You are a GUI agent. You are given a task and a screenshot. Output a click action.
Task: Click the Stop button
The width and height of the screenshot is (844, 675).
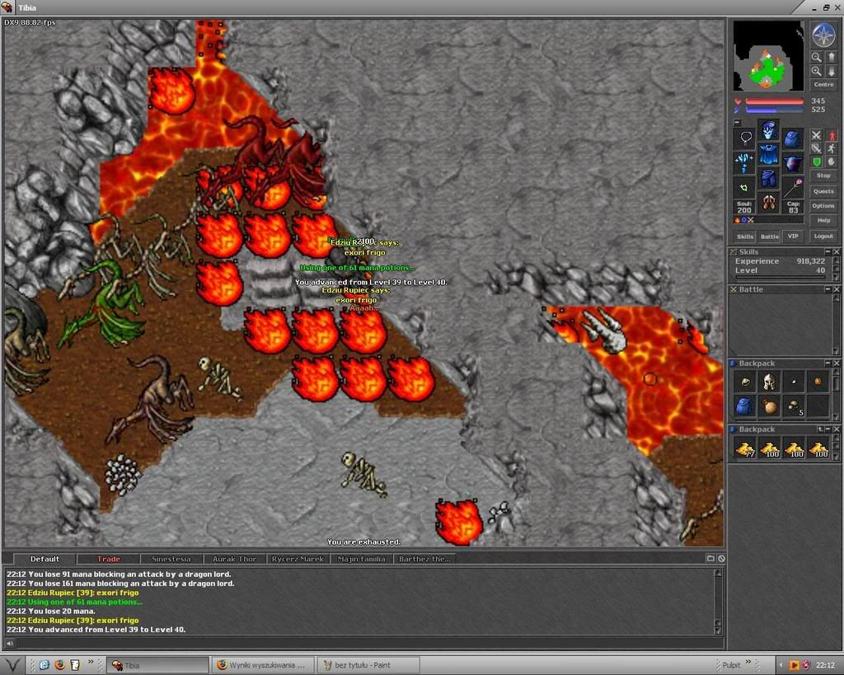click(x=823, y=176)
